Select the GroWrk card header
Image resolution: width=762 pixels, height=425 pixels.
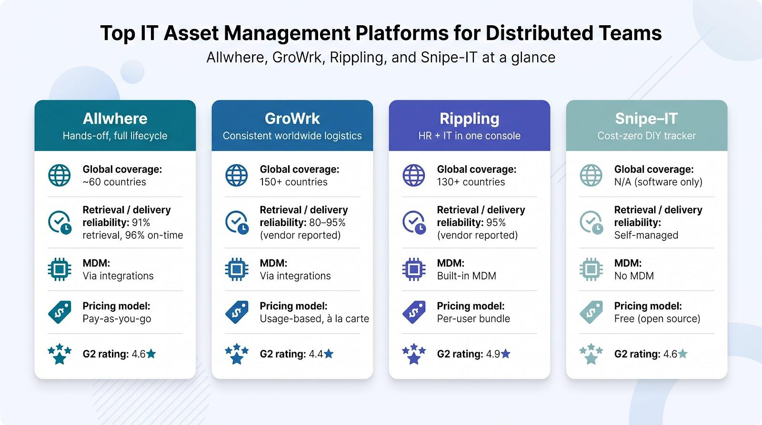[292, 126]
